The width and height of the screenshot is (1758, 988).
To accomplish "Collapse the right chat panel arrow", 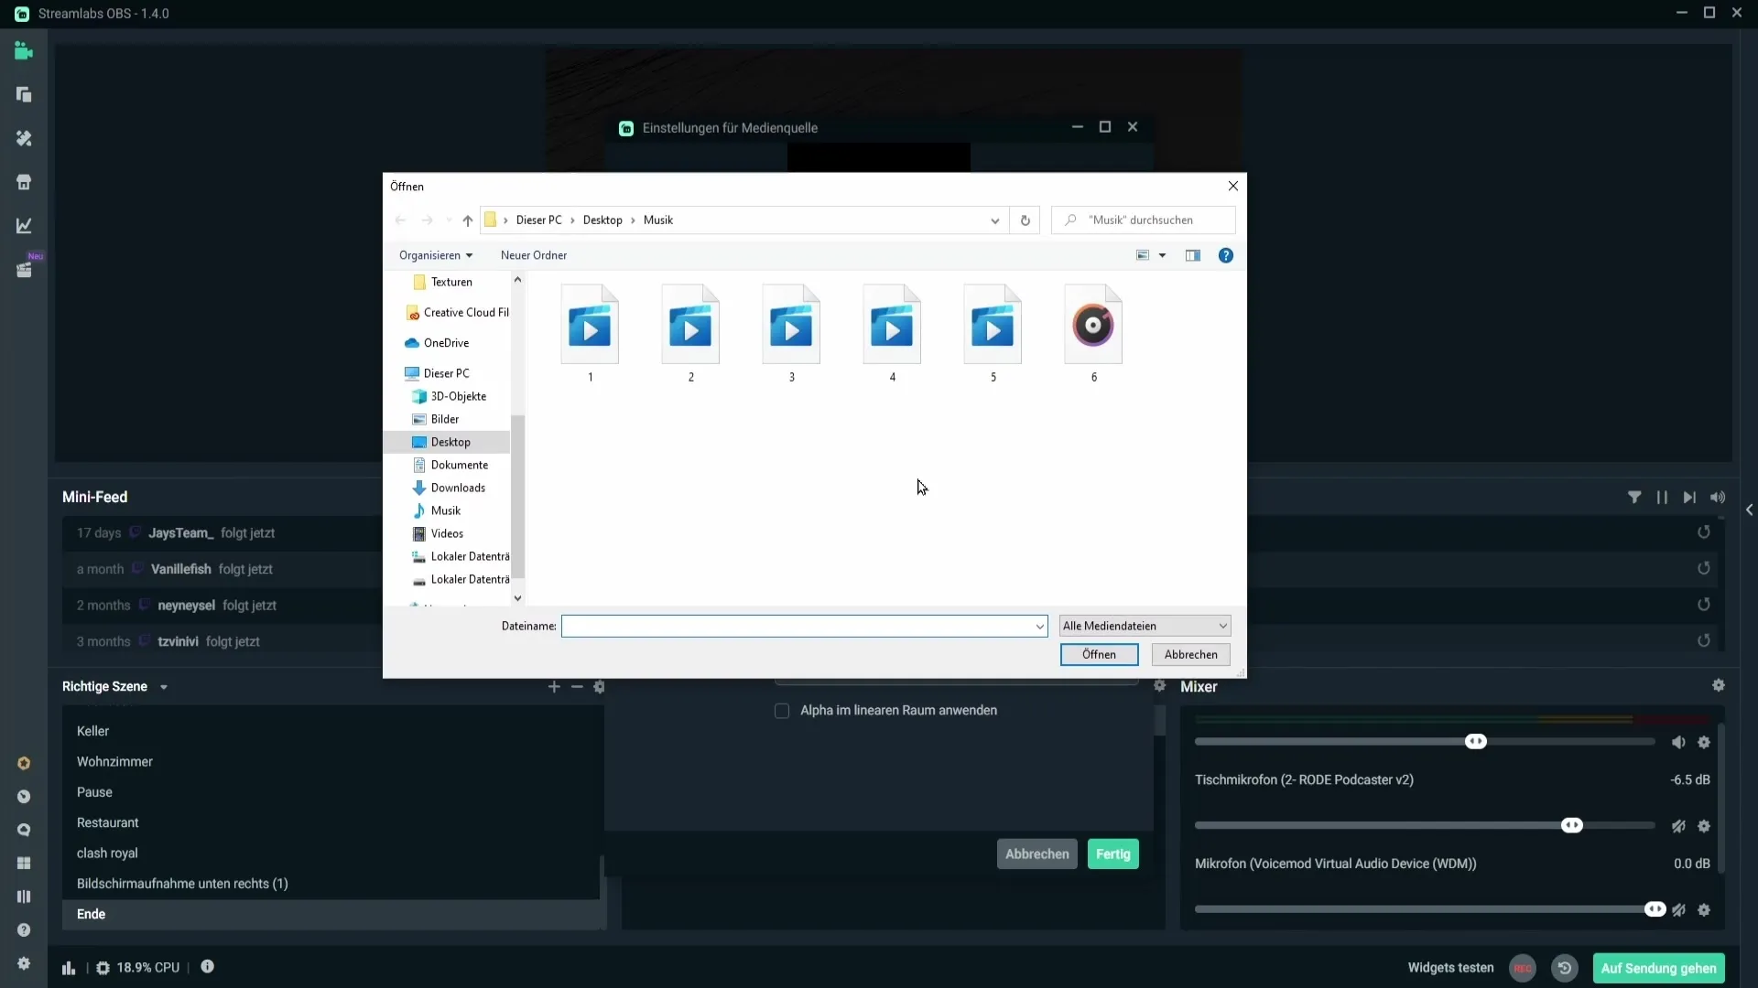I will click(x=1750, y=510).
